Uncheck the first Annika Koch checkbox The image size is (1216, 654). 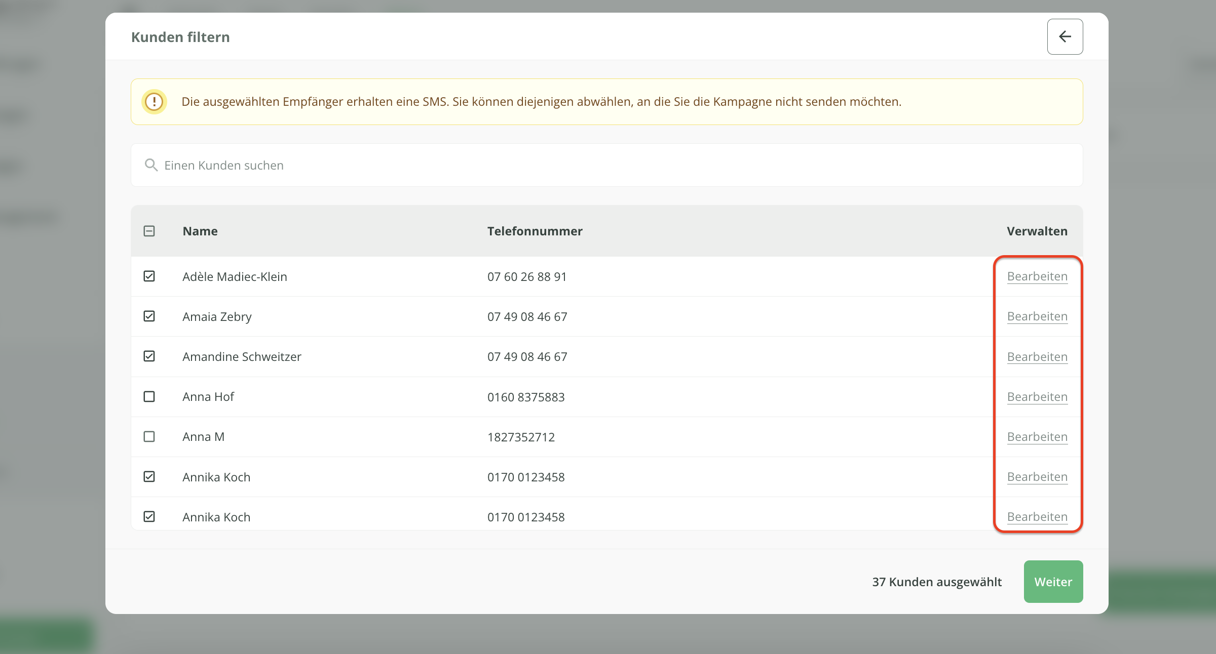tap(149, 476)
